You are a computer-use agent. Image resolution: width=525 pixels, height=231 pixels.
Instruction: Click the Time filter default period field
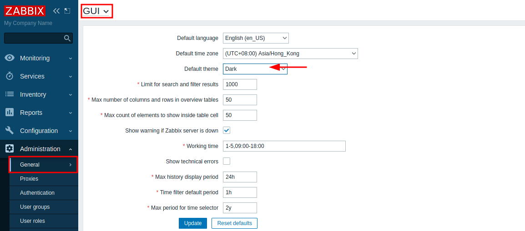(x=240, y=192)
